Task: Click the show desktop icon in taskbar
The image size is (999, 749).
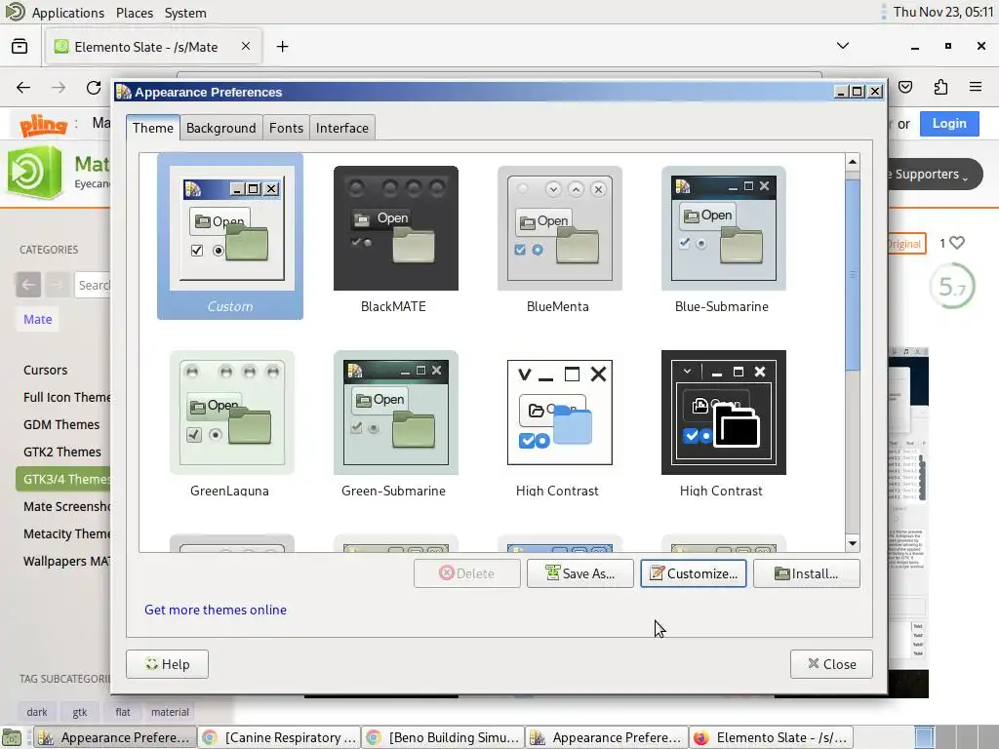Action: click(13, 737)
